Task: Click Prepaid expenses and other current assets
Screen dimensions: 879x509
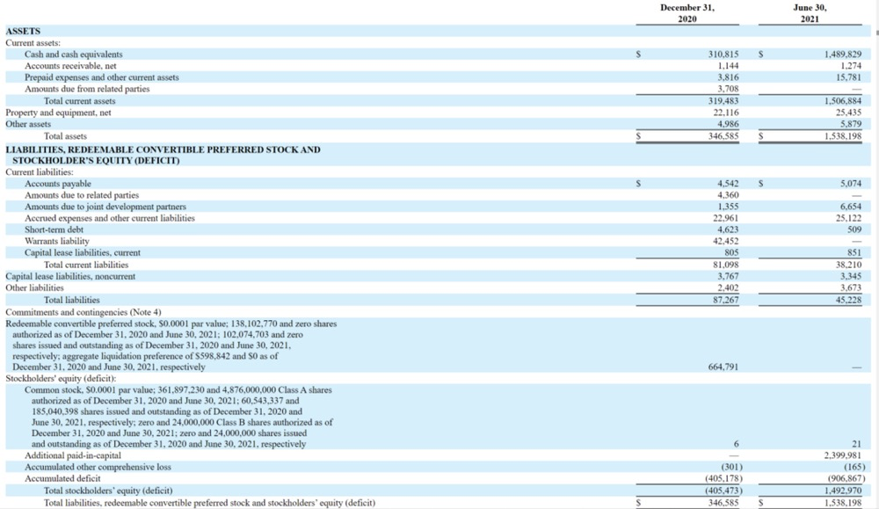Action: (102, 77)
